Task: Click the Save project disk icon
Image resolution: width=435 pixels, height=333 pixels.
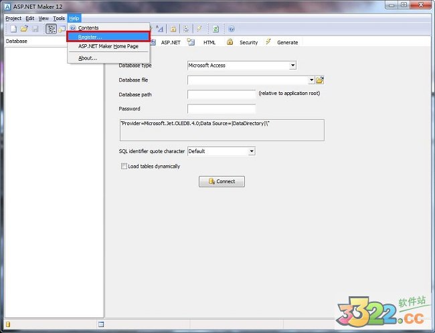Action: 35,29
